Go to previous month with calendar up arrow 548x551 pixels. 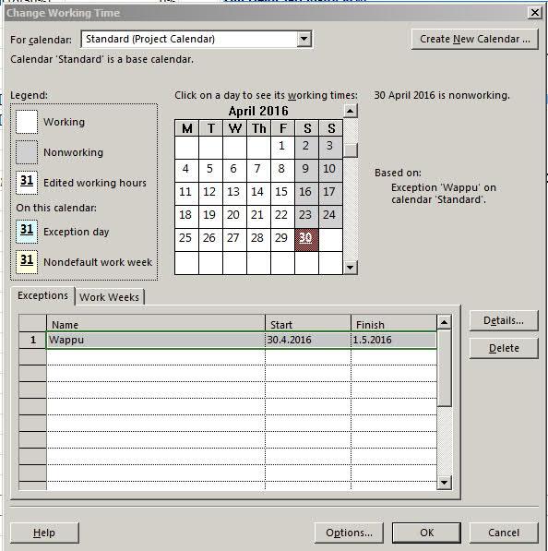pos(351,111)
